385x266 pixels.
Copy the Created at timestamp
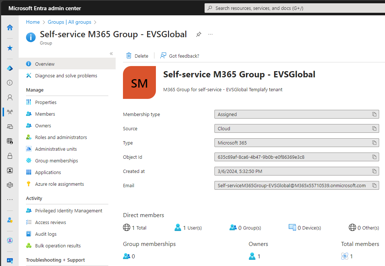[x=374, y=171]
